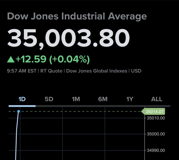Click the Dow Jones Industrial Average title
Screen dimensions: 179x160
pyautogui.click(x=77, y=16)
